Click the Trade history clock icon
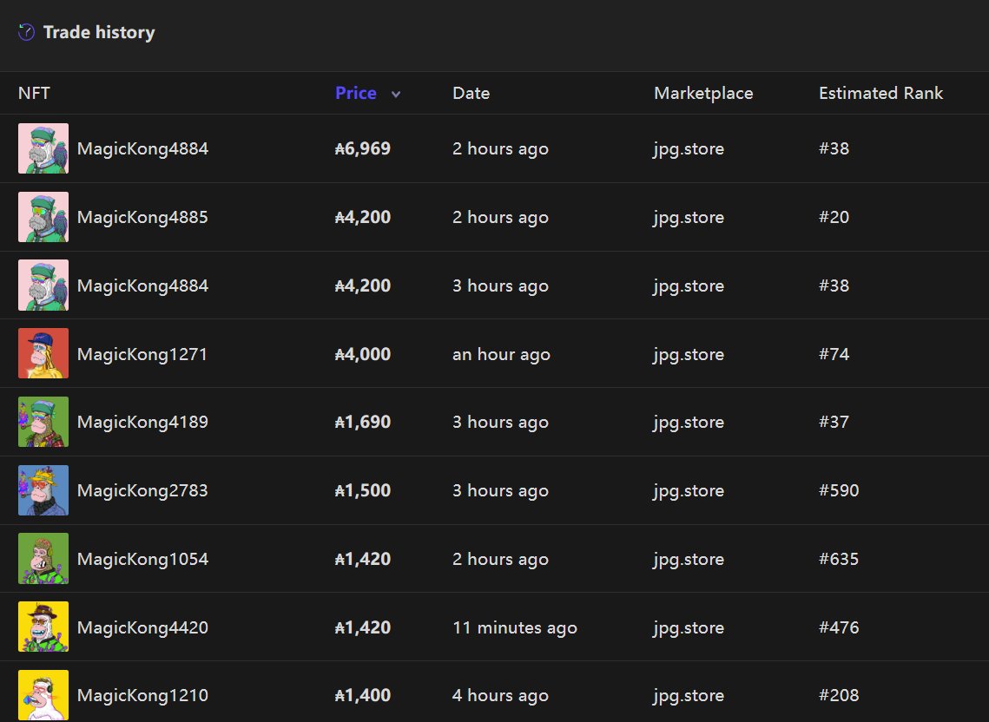989x722 pixels. [27, 31]
